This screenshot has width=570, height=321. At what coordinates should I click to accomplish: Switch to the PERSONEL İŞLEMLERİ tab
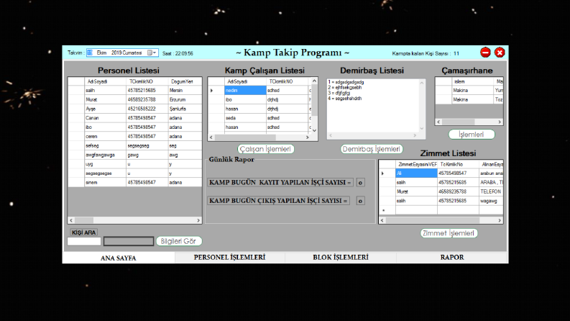coord(230,258)
